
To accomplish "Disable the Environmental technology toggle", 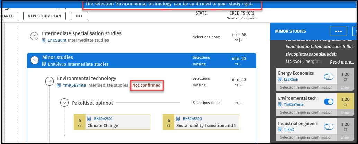I will click(329, 102).
